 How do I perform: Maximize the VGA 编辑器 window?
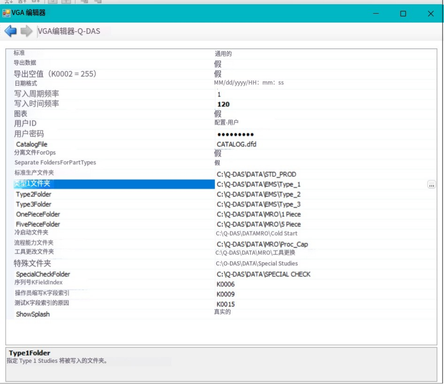coord(403,14)
